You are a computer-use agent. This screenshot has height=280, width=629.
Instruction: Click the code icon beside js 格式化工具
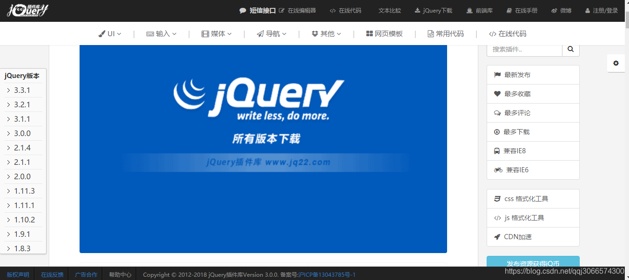497,218
